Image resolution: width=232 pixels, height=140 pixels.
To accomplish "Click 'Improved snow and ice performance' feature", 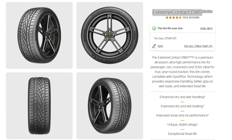I will pyautogui.click(x=182, y=115).
